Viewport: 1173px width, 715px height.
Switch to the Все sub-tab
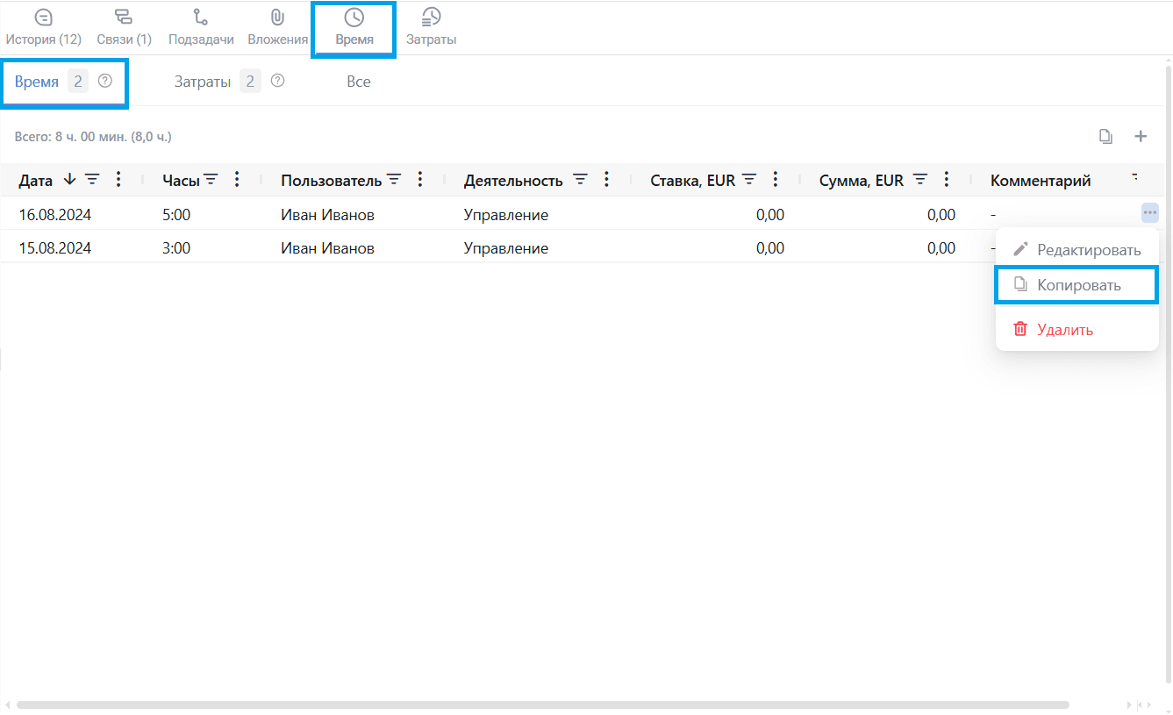tap(358, 82)
